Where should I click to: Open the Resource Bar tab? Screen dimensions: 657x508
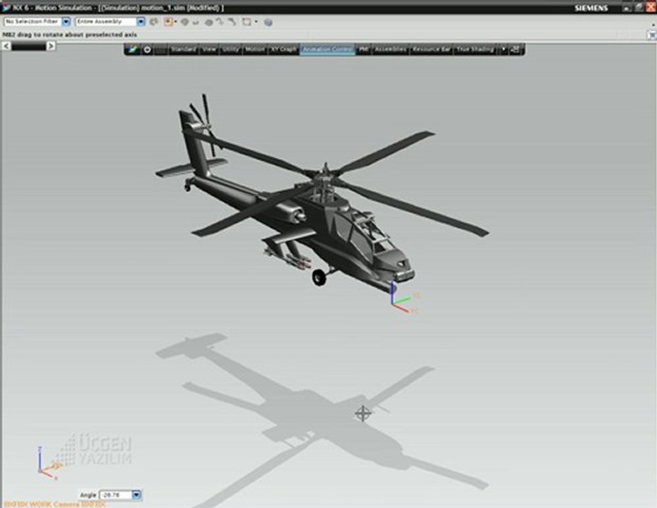[432, 49]
